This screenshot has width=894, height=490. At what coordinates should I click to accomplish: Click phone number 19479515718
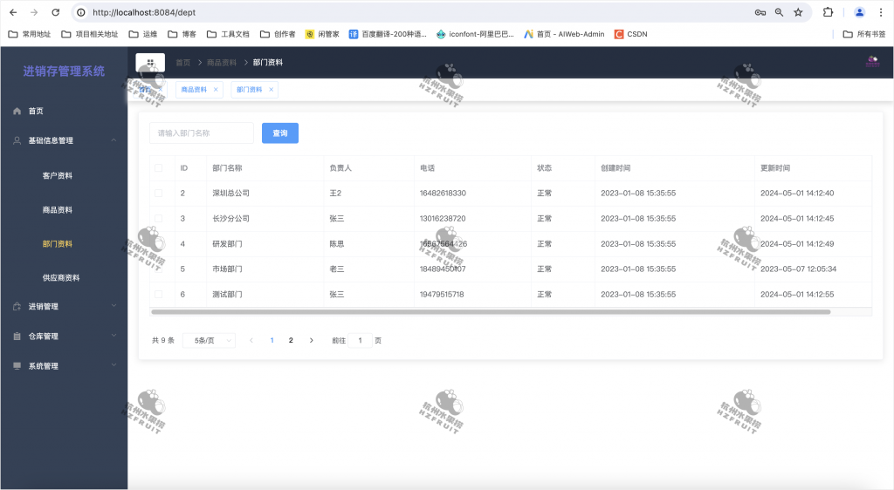[442, 294]
